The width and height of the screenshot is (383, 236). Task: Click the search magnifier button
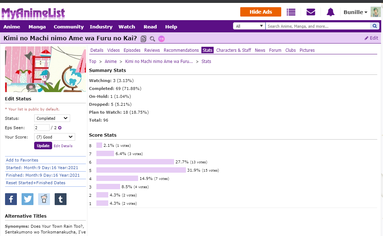click(x=375, y=26)
